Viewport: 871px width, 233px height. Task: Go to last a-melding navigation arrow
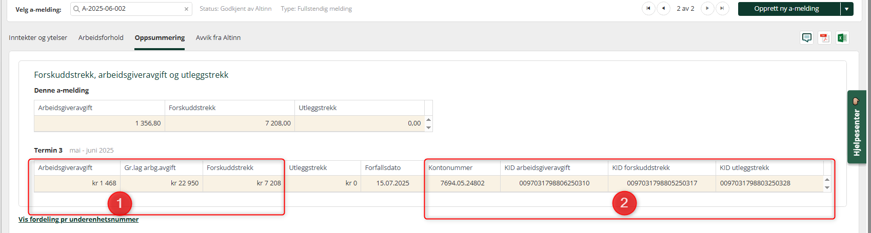click(722, 9)
